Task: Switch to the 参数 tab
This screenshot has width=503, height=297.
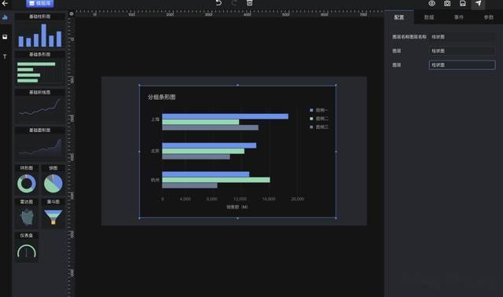Action: pyautogui.click(x=489, y=17)
